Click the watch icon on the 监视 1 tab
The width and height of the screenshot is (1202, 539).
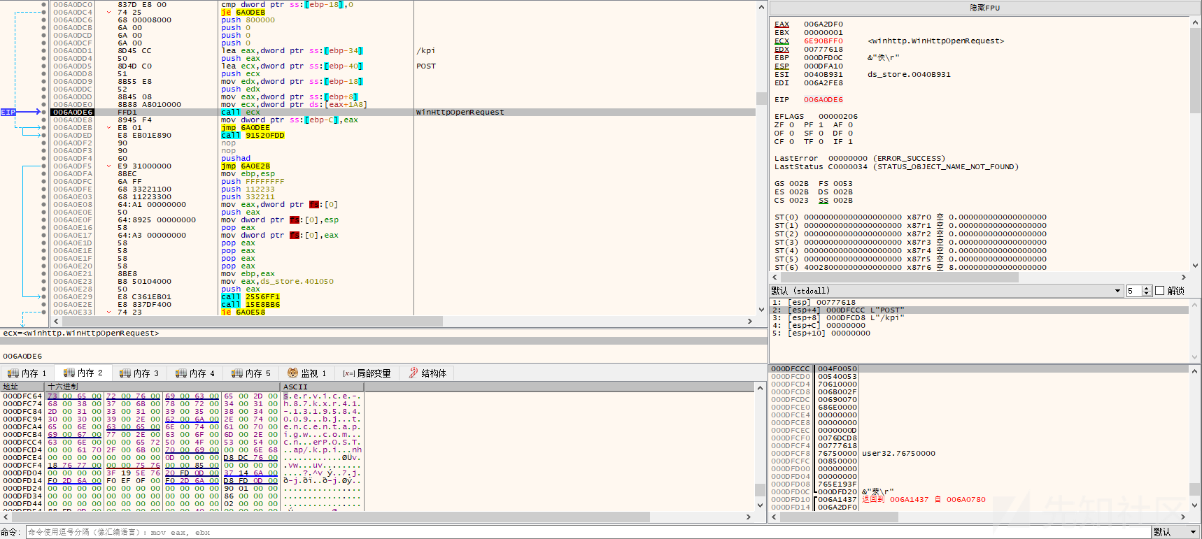[293, 373]
